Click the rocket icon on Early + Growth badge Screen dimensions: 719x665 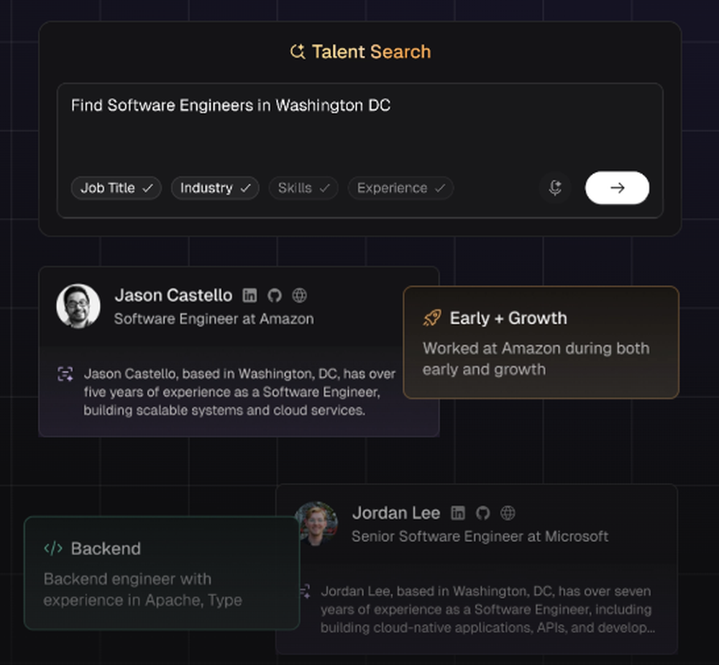[x=432, y=317]
